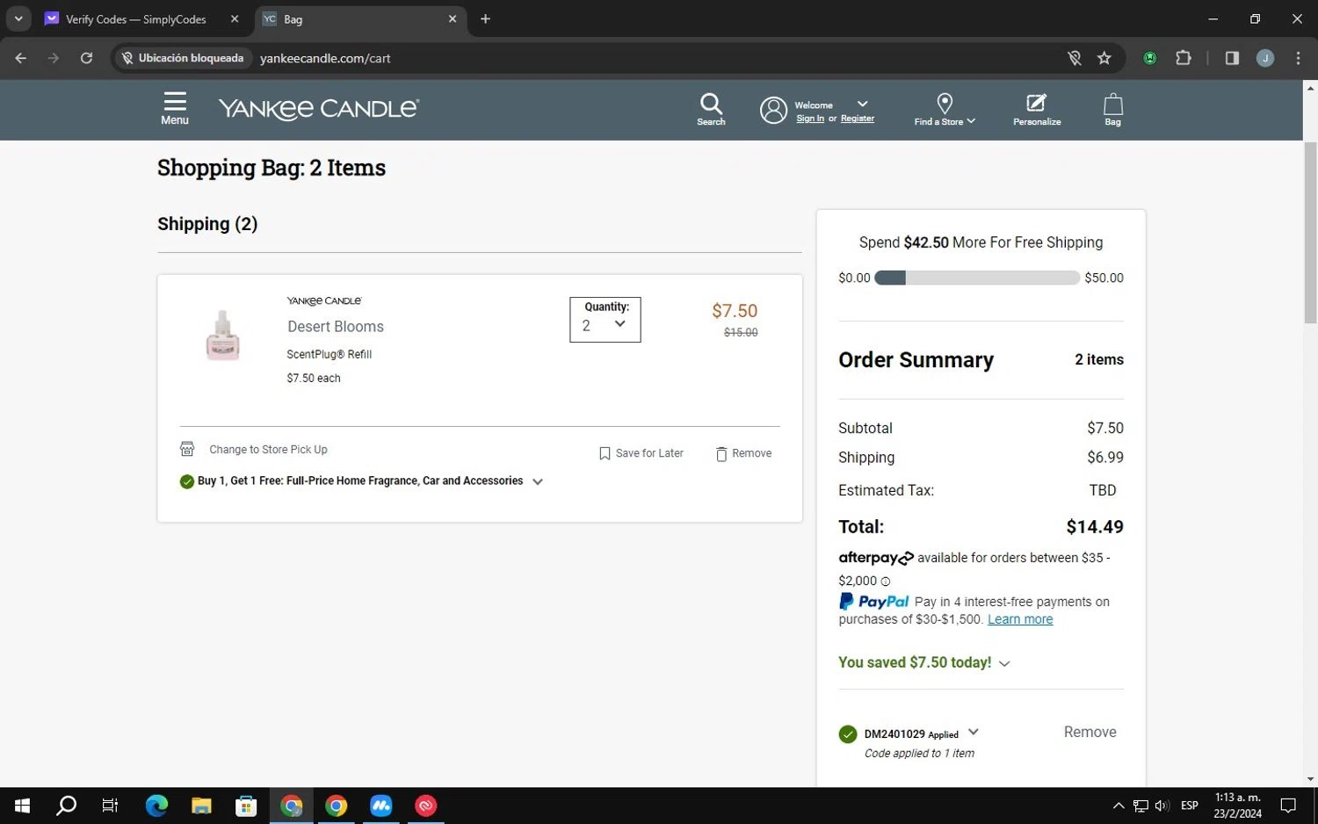Open the browser Extensions puzzle icon

pos(1184,58)
